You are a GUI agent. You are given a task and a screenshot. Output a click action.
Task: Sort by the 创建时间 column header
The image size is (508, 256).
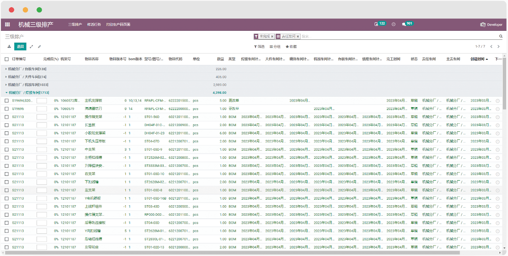(x=479, y=59)
